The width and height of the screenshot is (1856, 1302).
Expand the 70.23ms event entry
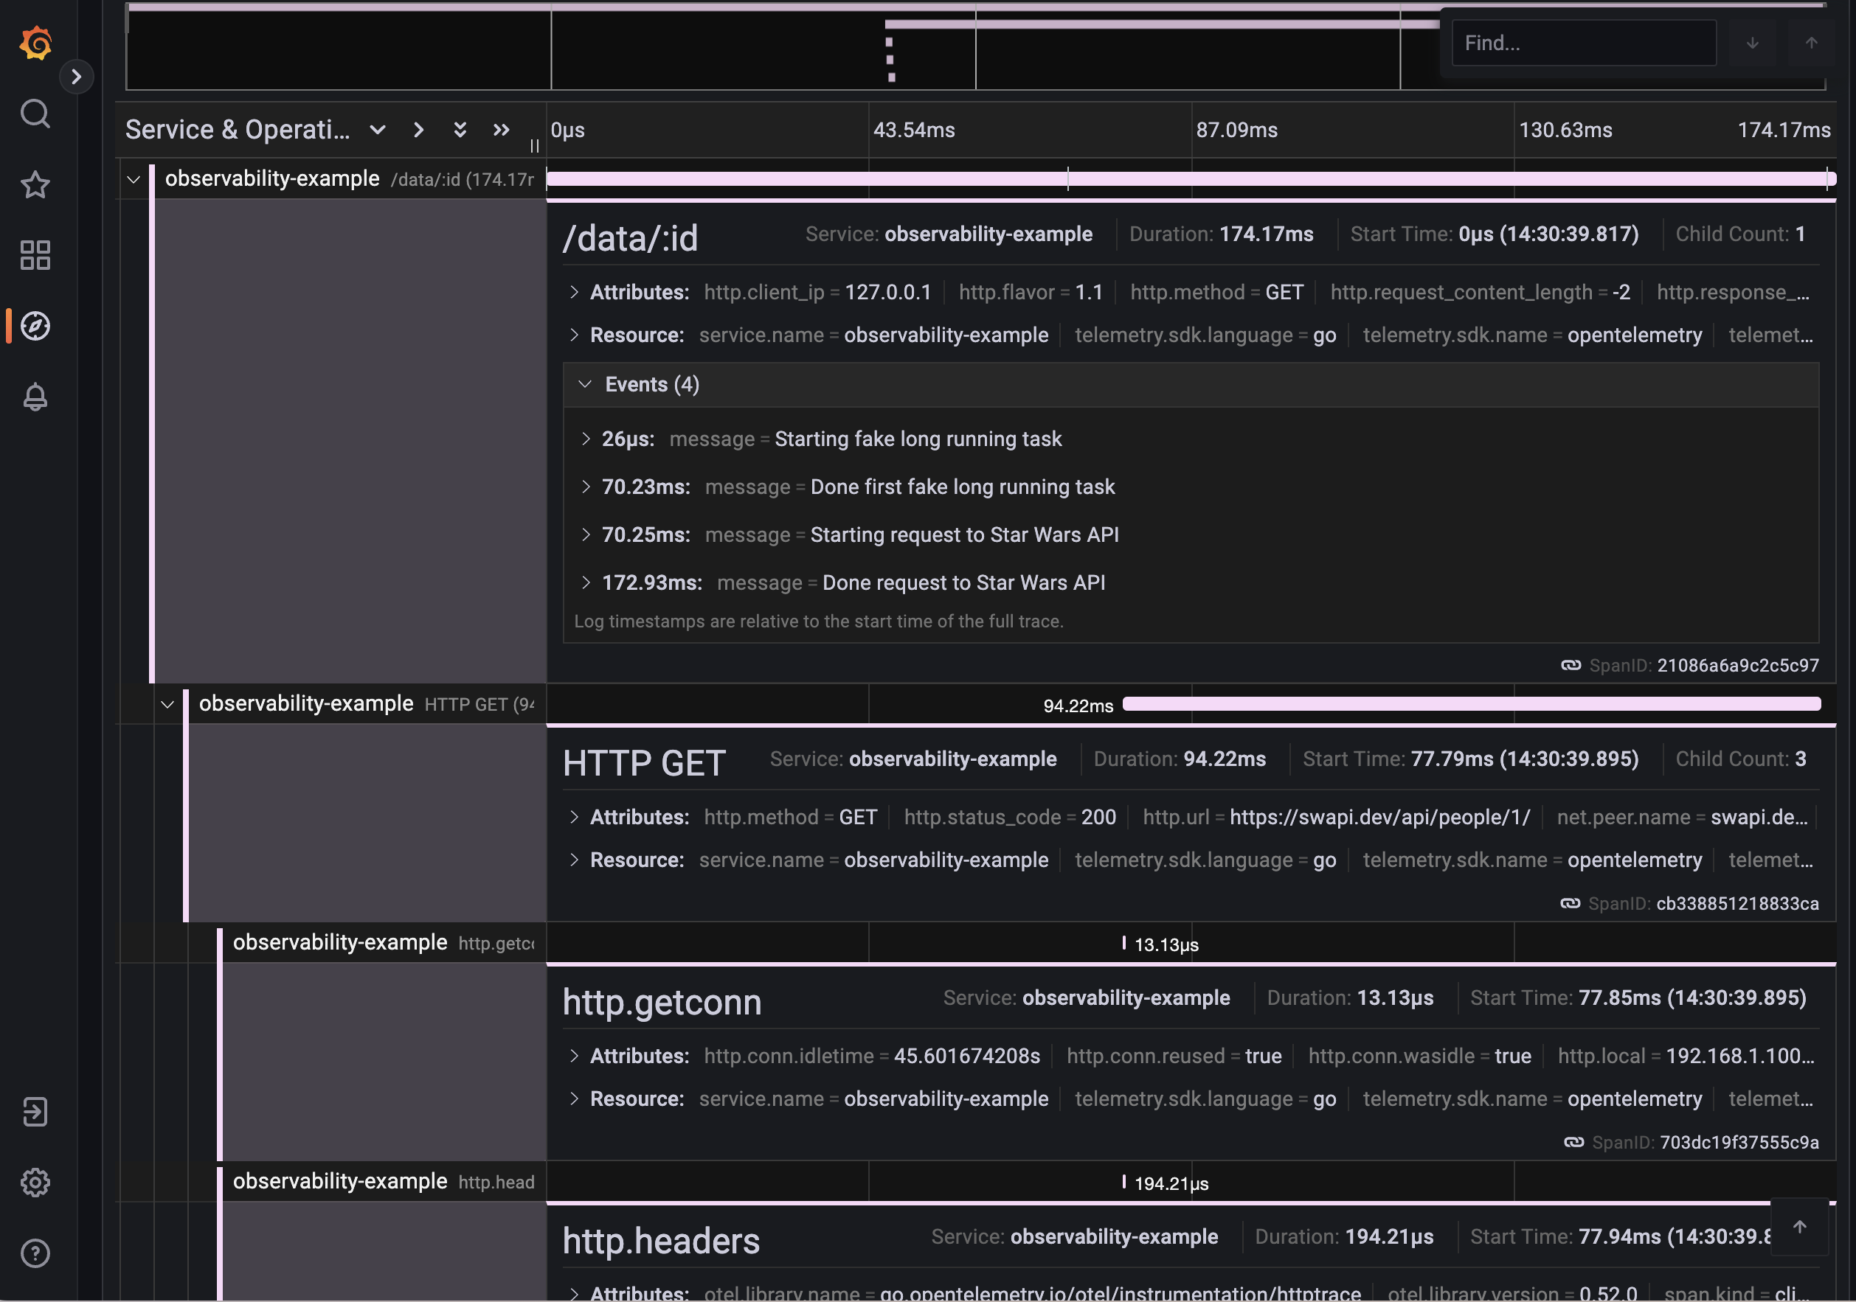[x=586, y=487]
